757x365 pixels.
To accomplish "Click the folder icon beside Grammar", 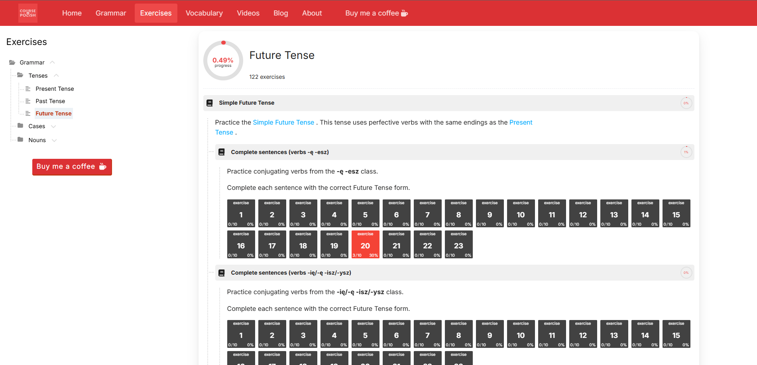I will tap(11, 62).
